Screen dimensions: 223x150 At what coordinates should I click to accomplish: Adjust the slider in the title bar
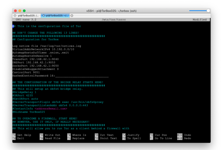pos(208,11)
